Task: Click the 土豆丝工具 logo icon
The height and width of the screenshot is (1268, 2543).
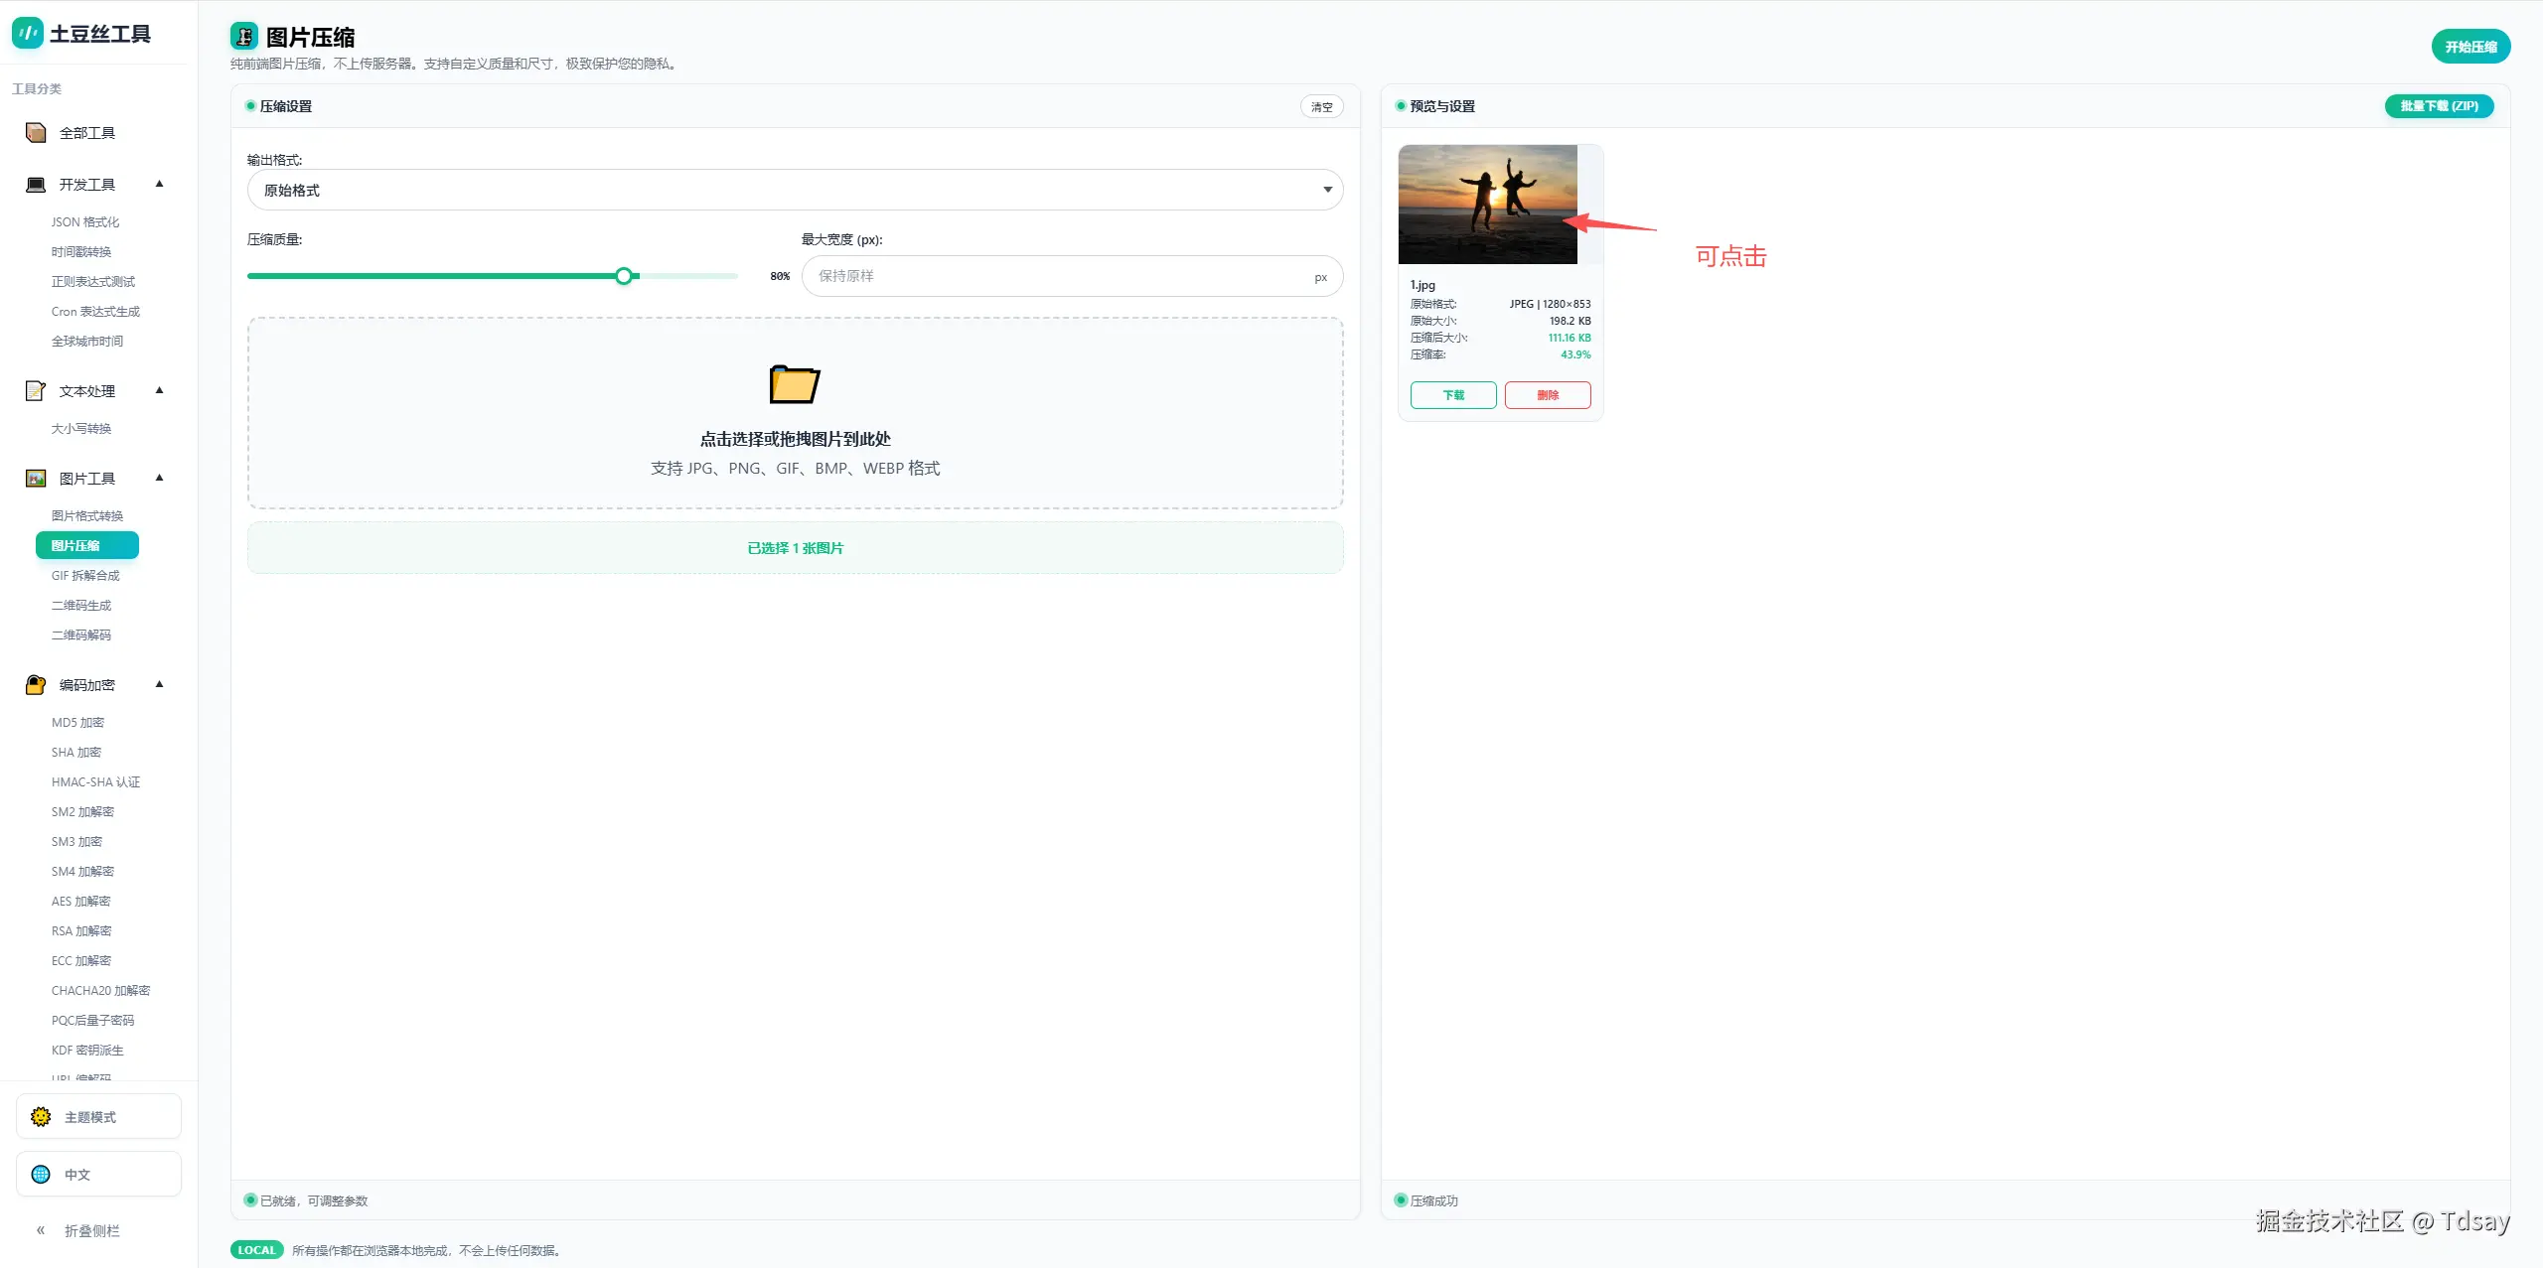Action: tap(27, 33)
